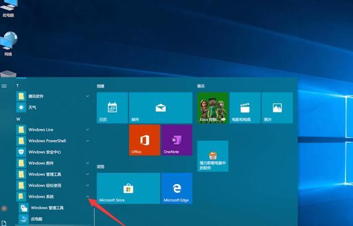Click the Start menu hamburger expand icon
This screenshot has height=226, width=353.
tap(4, 86)
